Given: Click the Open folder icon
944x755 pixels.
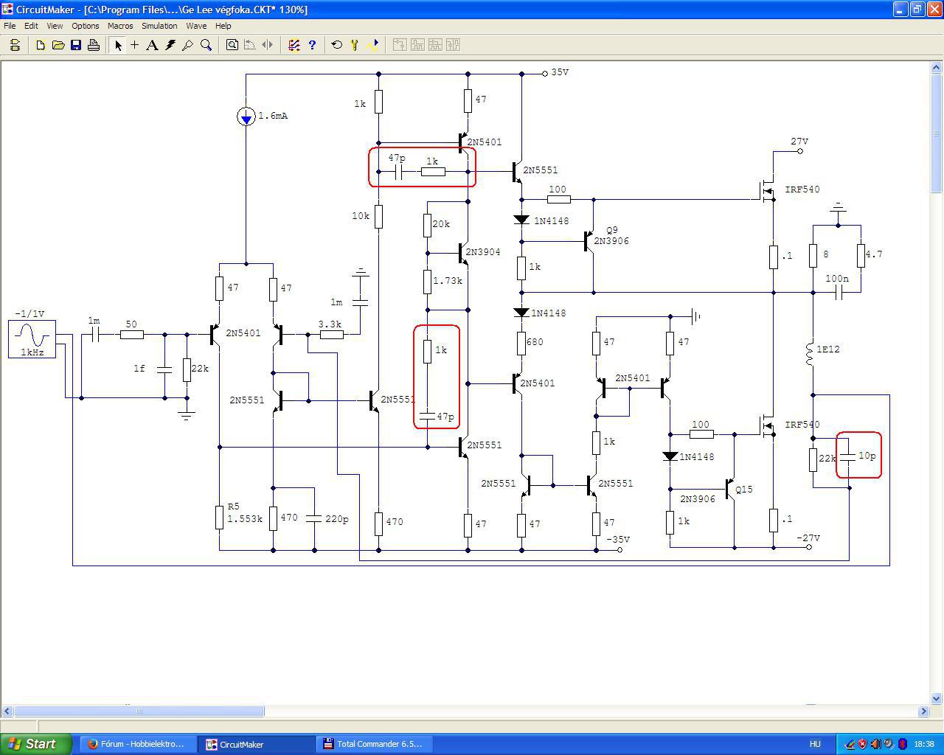Looking at the screenshot, I should (x=58, y=45).
